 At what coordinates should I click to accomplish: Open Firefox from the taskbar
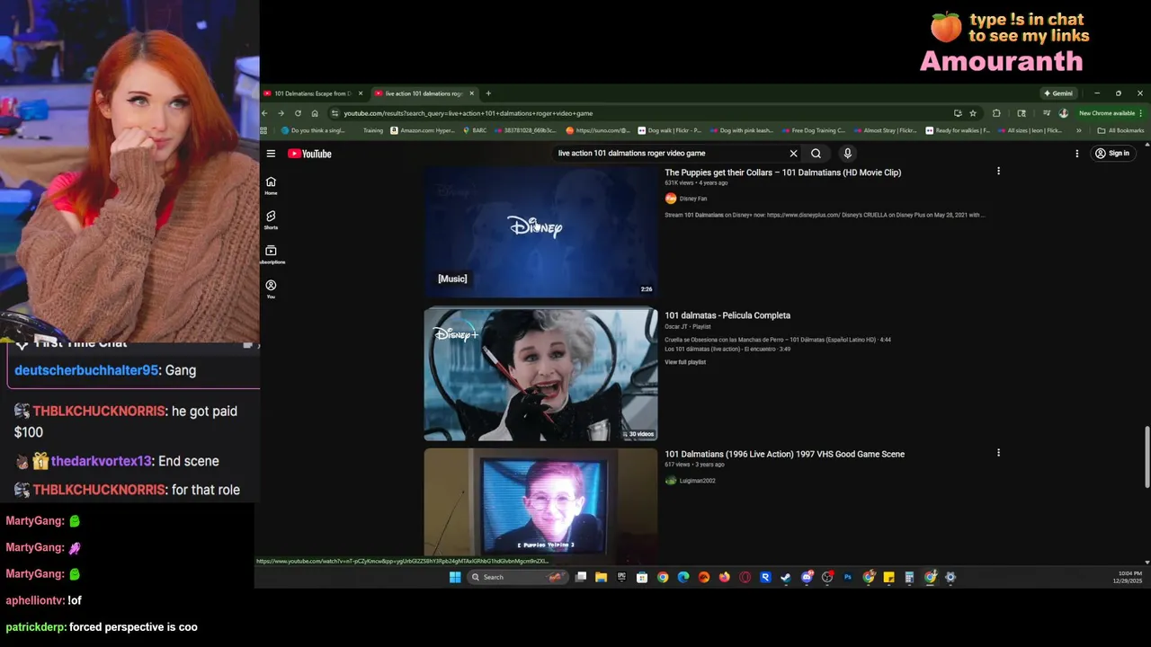pyautogui.click(x=725, y=577)
